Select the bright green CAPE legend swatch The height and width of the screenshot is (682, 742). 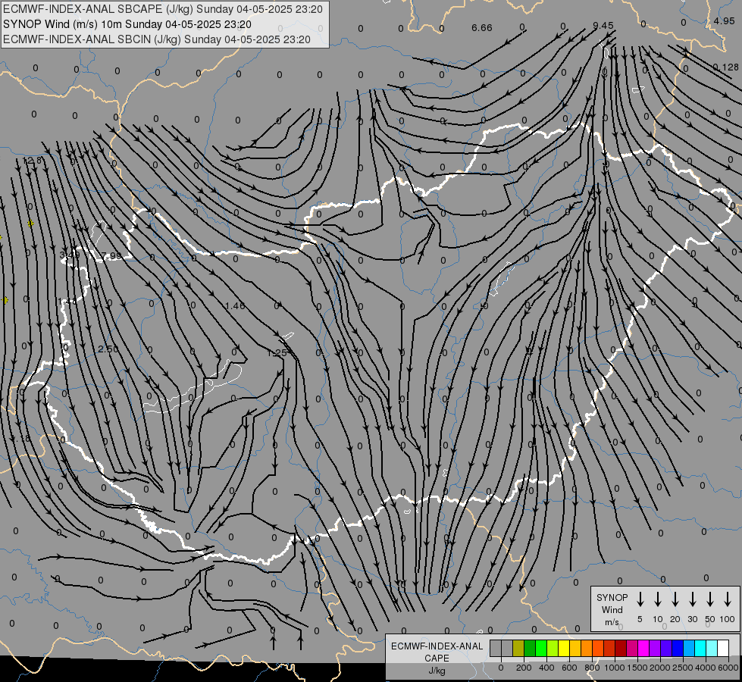click(x=541, y=648)
